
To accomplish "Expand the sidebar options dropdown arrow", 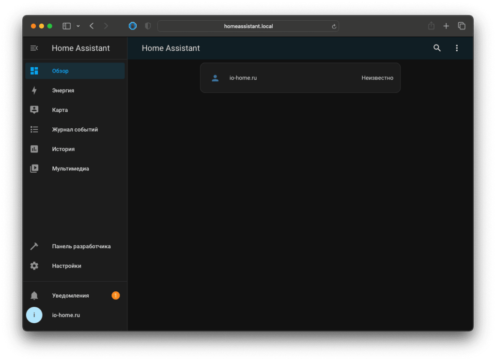I will (78, 26).
